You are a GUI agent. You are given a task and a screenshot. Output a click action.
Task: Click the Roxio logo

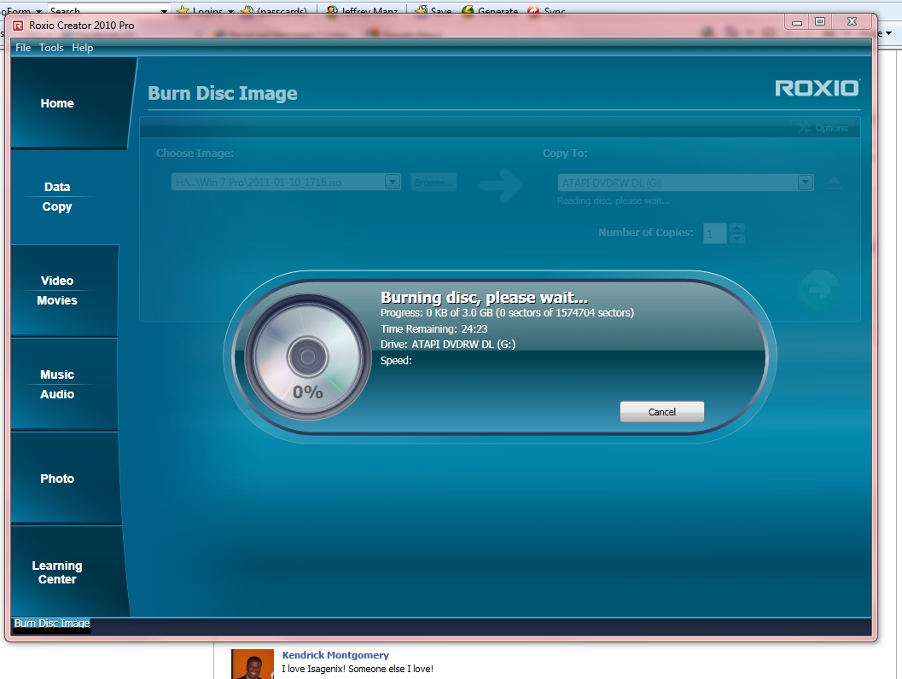pyautogui.click(x=818, y=88)
